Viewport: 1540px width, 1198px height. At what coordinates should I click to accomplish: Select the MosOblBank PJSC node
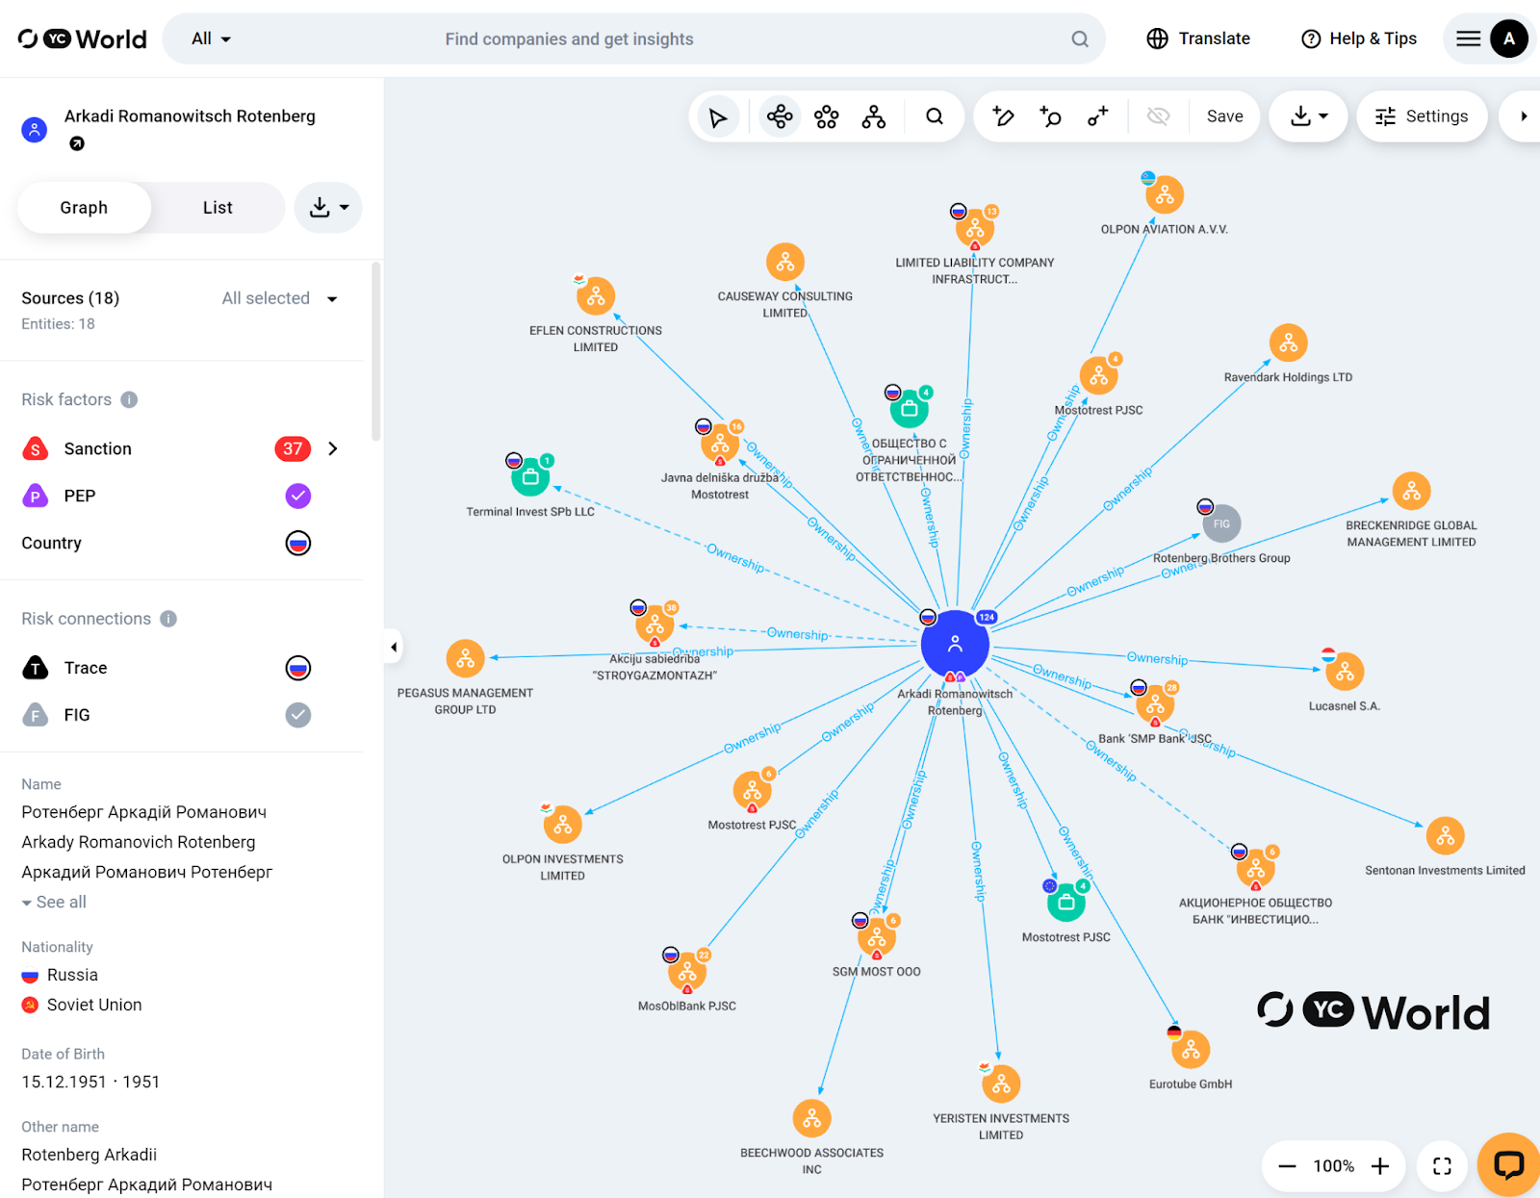pyautogui.click(x=687, y=972)
